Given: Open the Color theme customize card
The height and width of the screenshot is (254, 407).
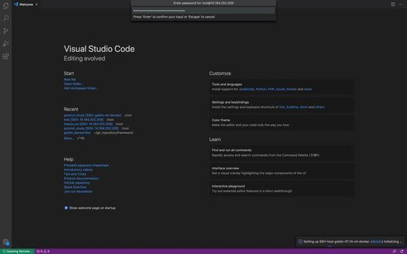Looking at the screenshot, I should tap(282, 123).
